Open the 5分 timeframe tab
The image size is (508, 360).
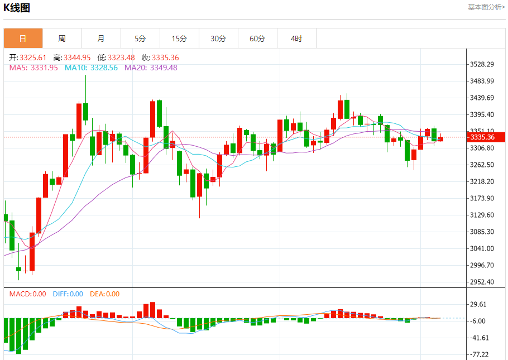(140, 39)
